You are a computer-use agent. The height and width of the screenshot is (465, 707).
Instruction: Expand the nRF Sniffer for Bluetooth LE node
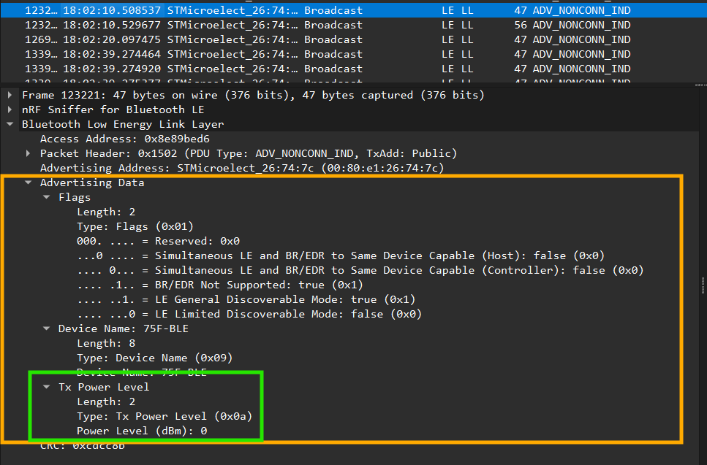pos(10,109)
